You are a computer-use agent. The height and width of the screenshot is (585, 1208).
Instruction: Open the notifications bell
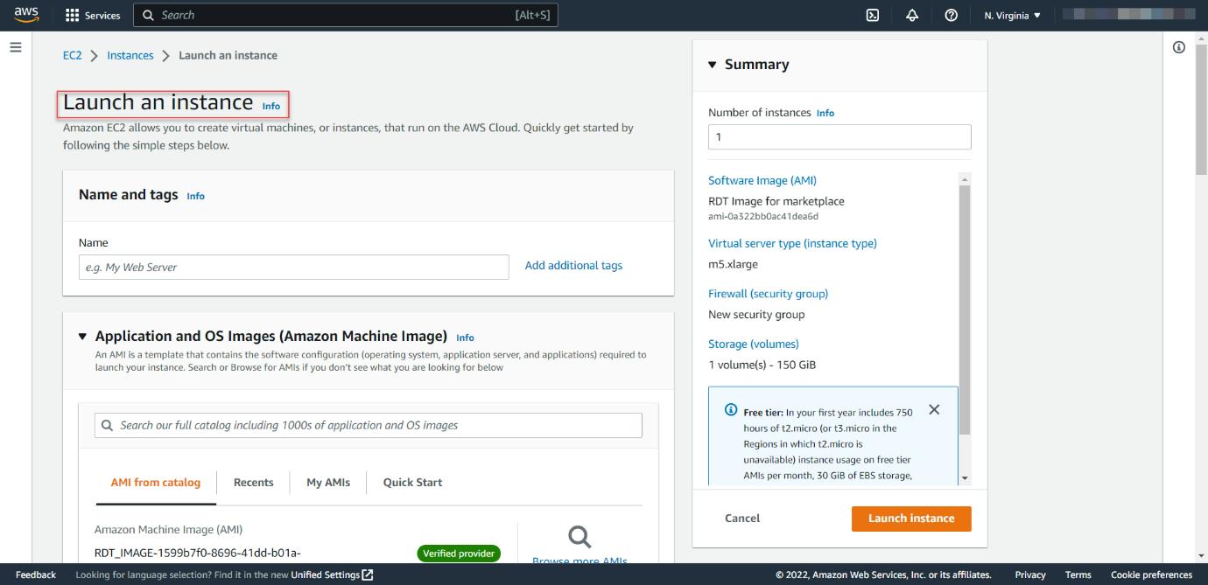pyautogui.click(x=912, y=15)
